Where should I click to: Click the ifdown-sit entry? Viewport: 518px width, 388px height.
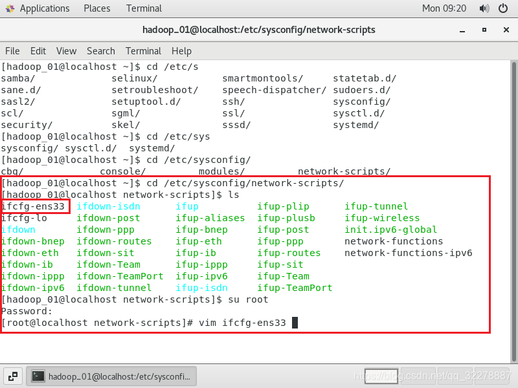pos(106,253)
